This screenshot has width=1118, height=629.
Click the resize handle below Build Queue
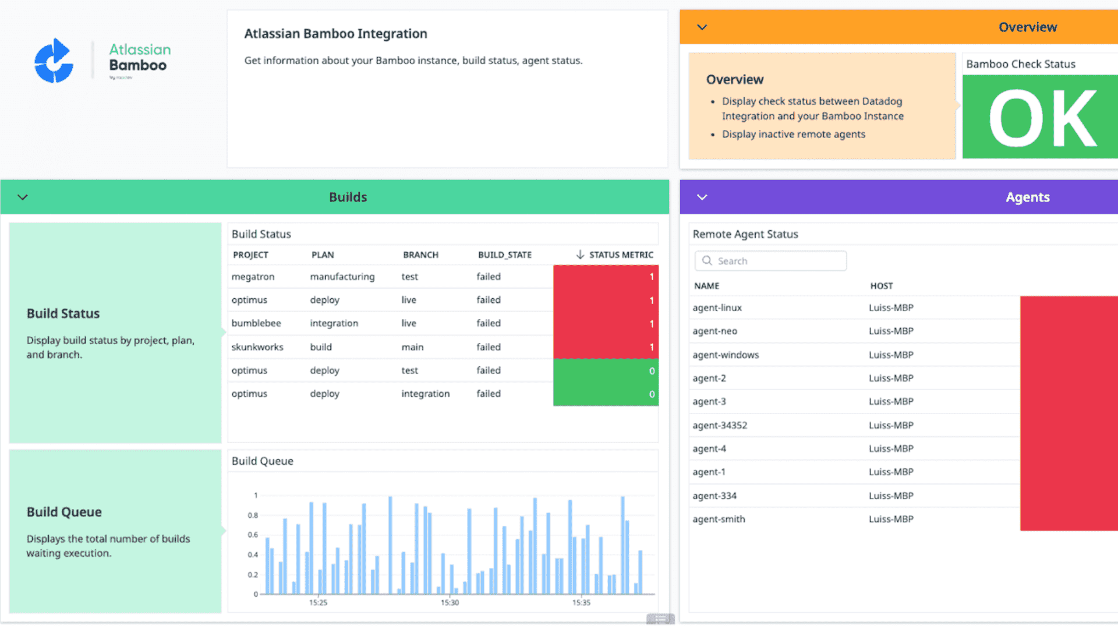[x=660, y=619]
